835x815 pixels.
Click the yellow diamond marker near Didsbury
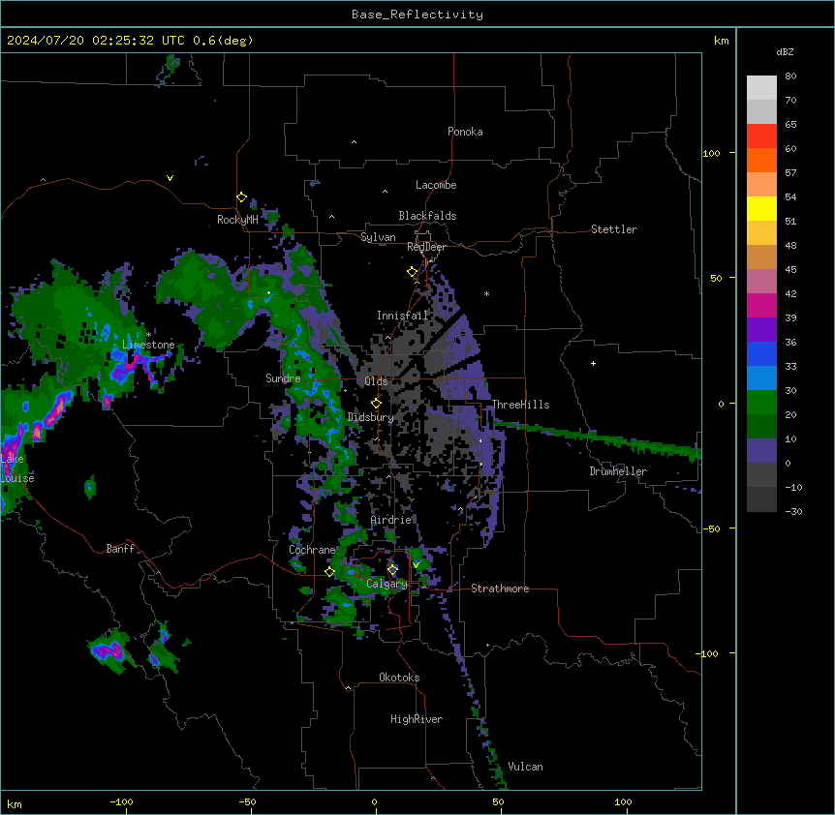click(376, 404)
